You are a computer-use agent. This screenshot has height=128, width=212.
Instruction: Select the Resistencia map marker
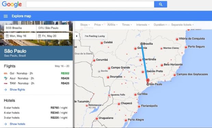[87, 106]
